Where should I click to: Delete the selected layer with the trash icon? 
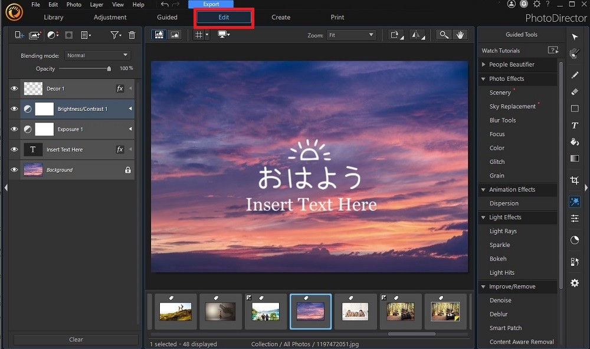point(132,35)
